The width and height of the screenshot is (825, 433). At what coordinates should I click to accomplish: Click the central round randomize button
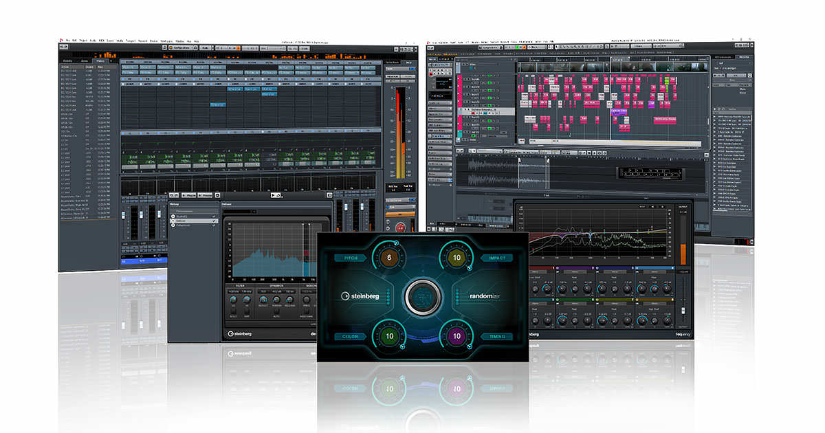[421, 298]
